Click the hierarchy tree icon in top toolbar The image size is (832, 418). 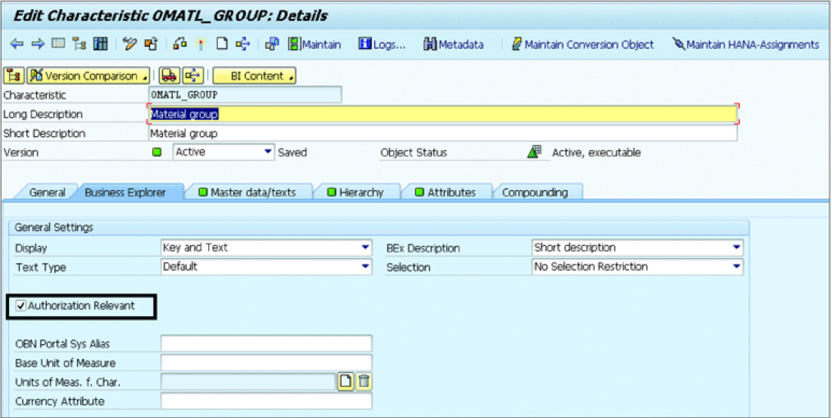[79, 45]
